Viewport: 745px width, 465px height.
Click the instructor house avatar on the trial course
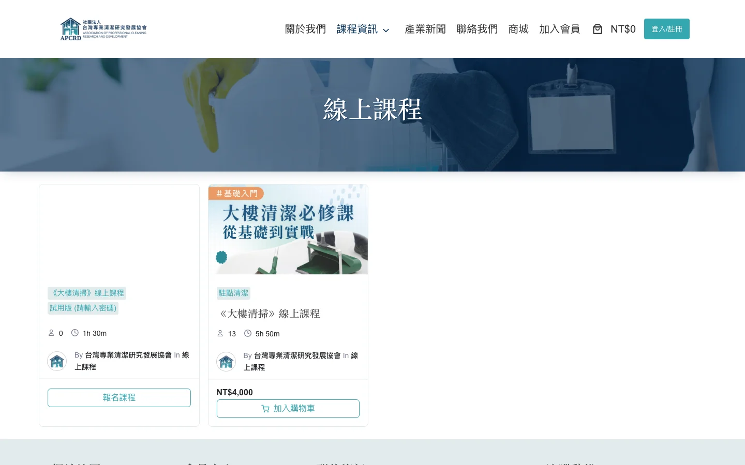57,361
